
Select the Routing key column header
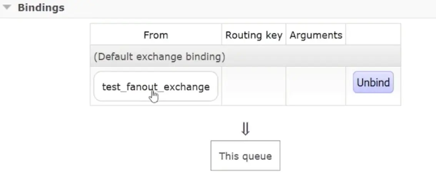(254, 35)
